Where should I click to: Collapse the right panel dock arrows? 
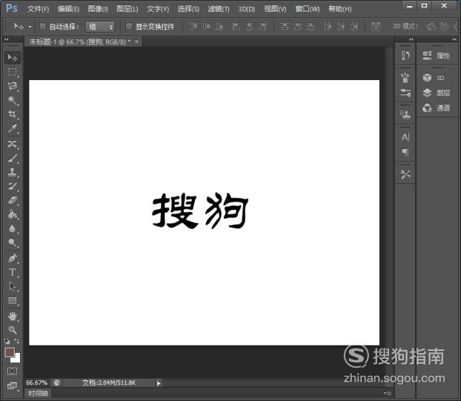pos(454,39)
